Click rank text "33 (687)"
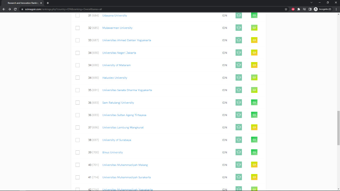The image size is (340, 191). coord(93,40)
